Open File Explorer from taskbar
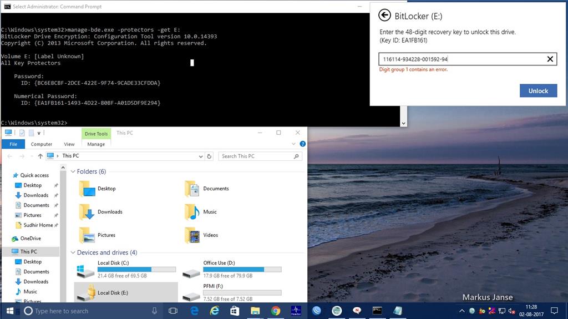The image size is (568, 319). tap(255, 311)
